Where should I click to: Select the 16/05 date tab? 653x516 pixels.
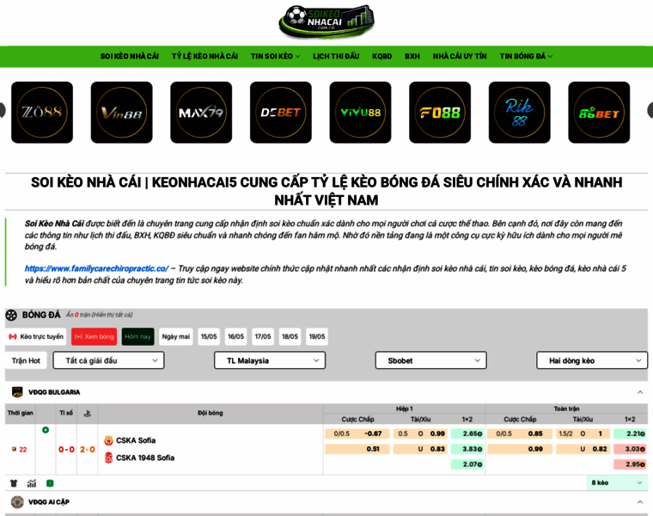[x=235, y=336]
